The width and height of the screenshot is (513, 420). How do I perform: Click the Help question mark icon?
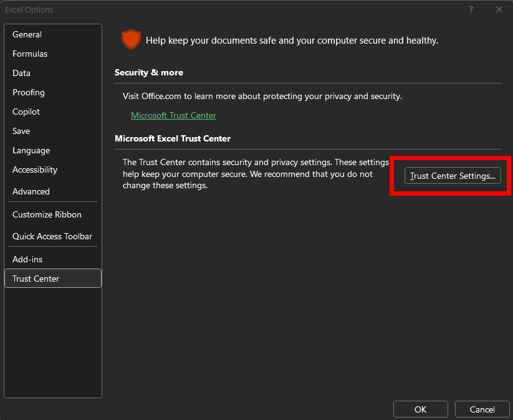471,9
